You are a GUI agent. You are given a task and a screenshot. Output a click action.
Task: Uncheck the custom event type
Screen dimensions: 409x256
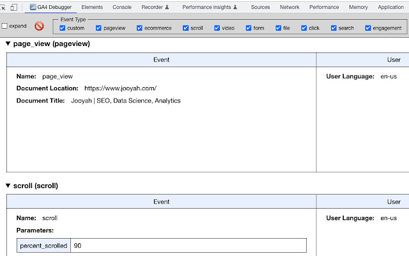pyautogui.click(x=63, y=28)
